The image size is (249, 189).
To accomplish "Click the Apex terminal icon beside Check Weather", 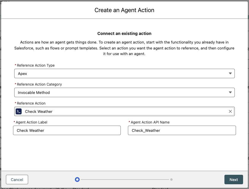I will pyautogui.click(x=19, y=111).
